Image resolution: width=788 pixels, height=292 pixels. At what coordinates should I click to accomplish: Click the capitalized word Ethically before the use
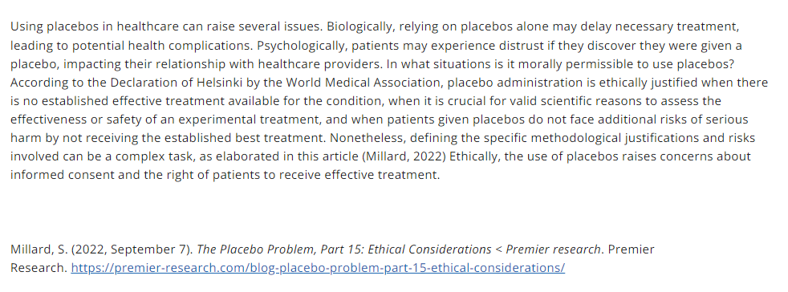tap(473, 156)
